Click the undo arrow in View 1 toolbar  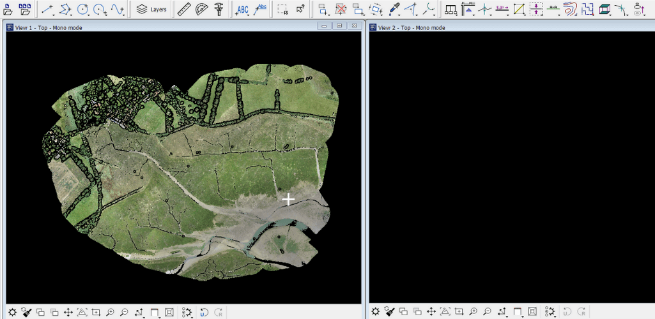click(x=204, y=312)
